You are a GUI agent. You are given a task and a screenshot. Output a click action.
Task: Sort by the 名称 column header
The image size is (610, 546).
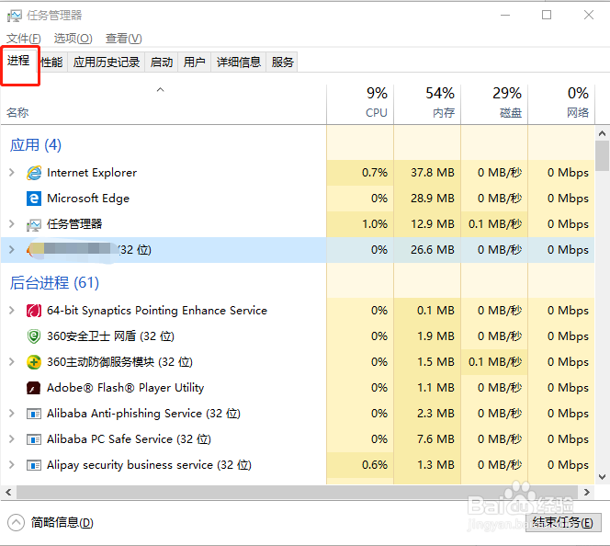[164, 104]
